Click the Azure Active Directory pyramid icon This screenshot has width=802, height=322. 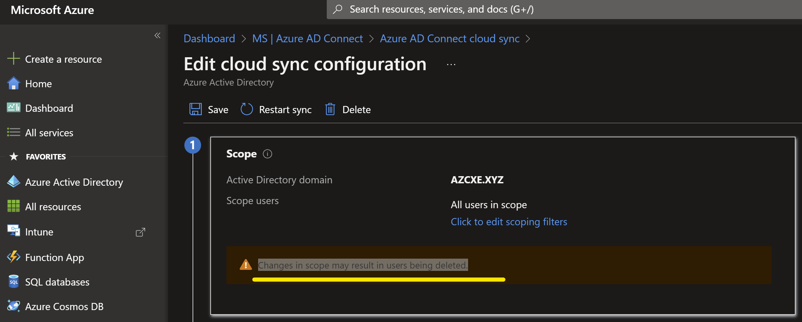[13, 182]
